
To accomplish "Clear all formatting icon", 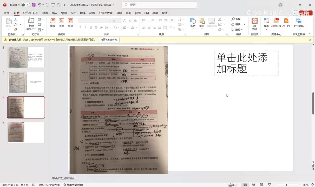I will click(x=136, y=21).
